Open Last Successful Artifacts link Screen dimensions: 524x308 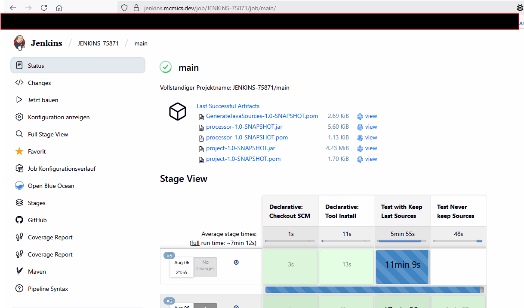[x=228, y=106]
